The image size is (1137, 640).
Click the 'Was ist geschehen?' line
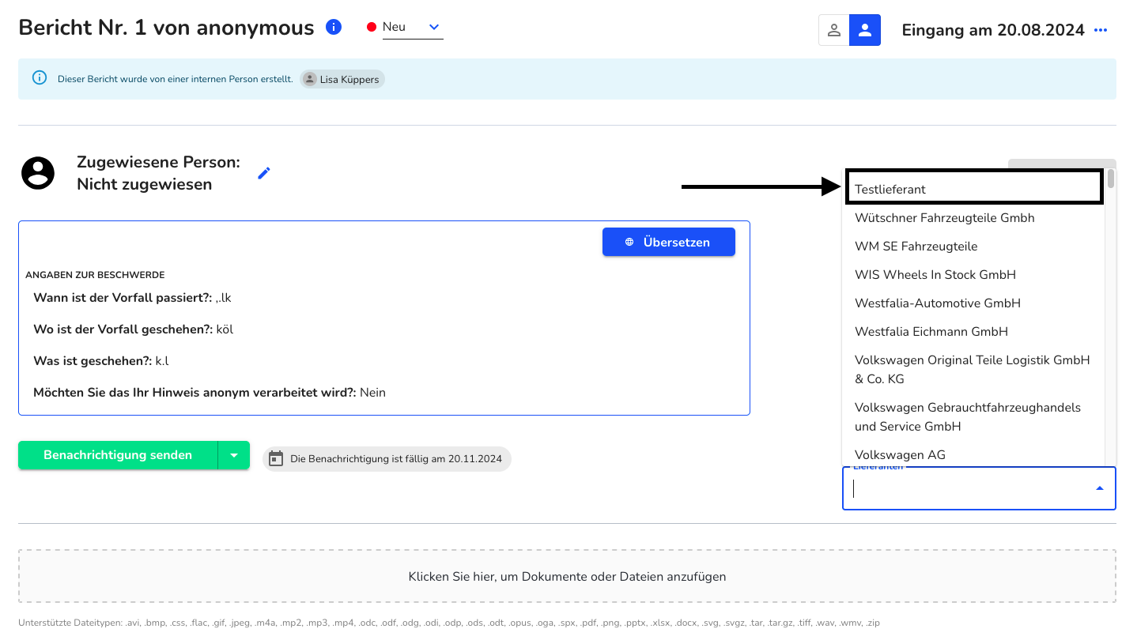coord(101,361)
